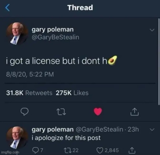Open reply on the main tweet
This screenshot has width=160, height=155.
pyautogui.click(x=24, y=112)
